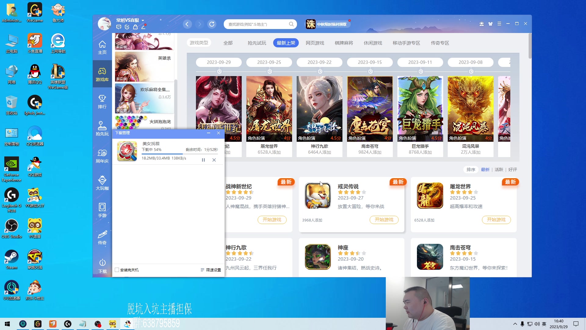
Task: Open the 中秋限时福利领取 banner
Action: point(328,24)
